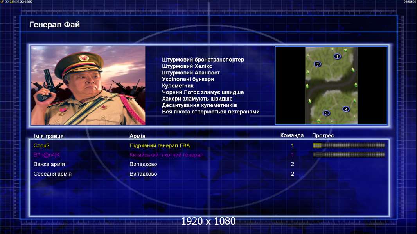Click 'Десантування кулеметників' text

[200, 105]
